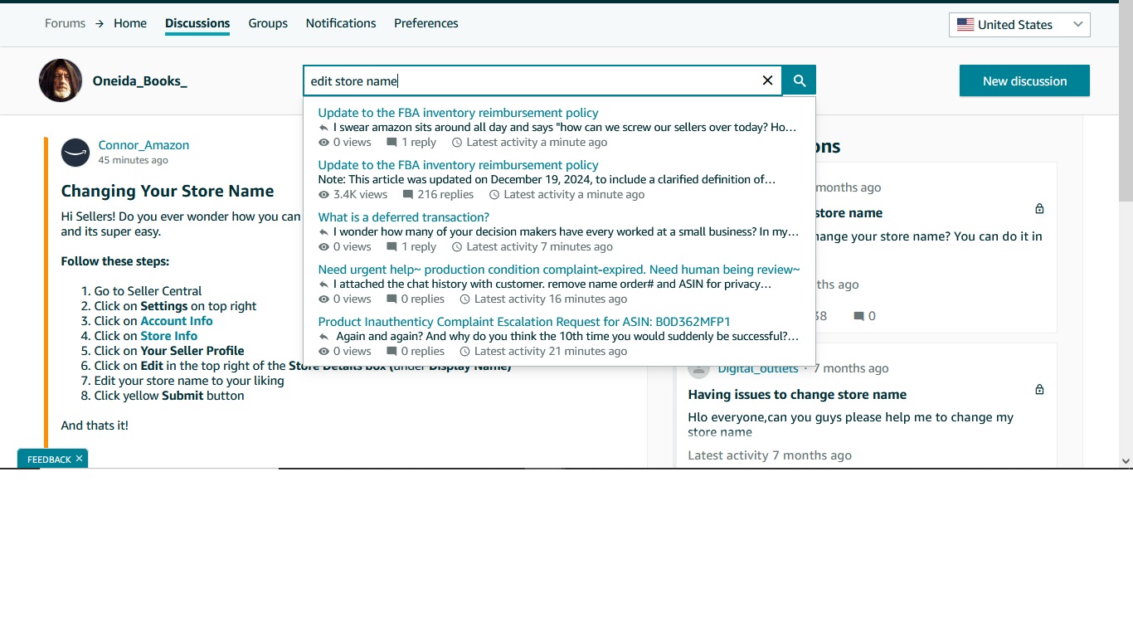
Task: Open the Notifications tab
Action: [341, 23]
